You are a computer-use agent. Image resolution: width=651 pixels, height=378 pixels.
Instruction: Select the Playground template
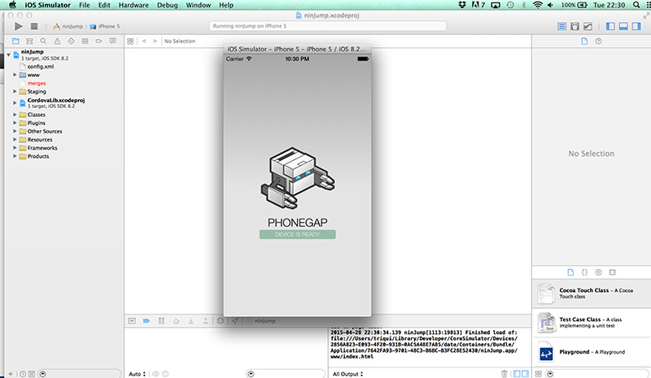click(x=592, y=352)
